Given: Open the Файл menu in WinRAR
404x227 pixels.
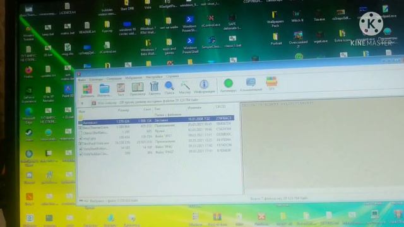Looking at the screenshot, I should point(82,80).
